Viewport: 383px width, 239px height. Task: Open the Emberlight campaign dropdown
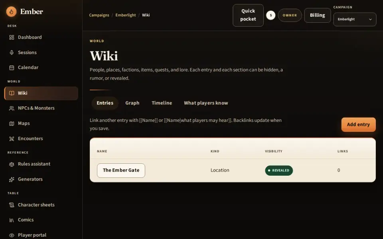click(355, 19)
